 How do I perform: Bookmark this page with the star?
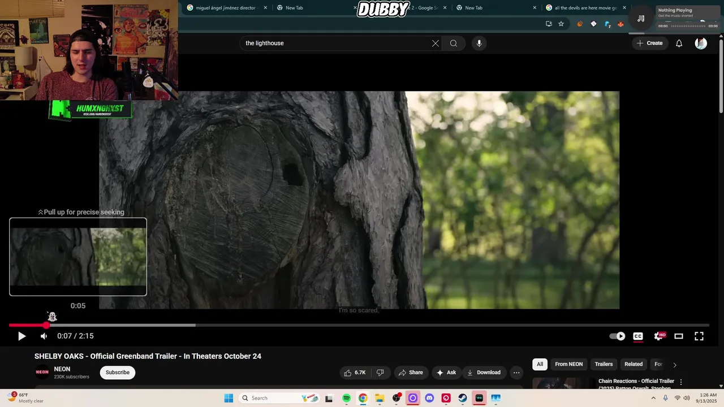(x=561, y=24)
